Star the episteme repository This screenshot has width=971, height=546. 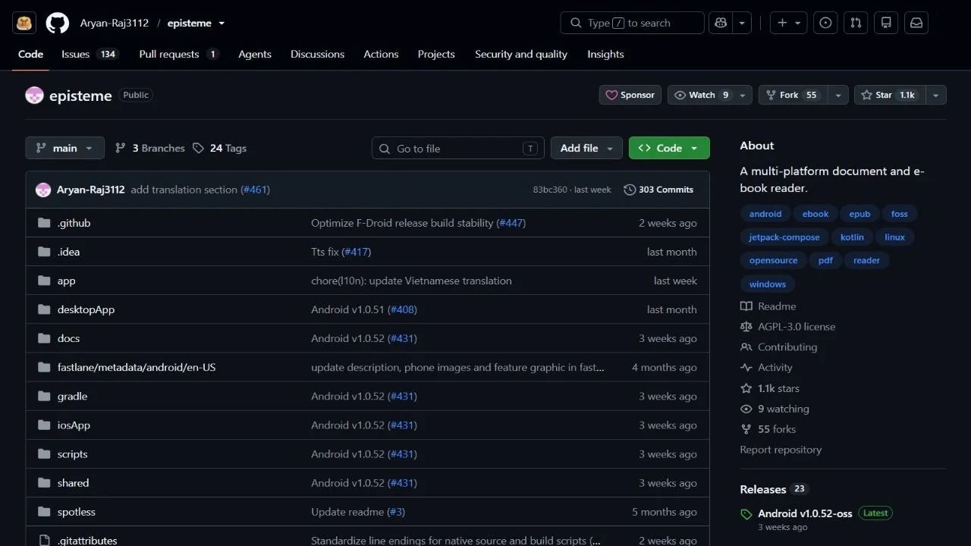click(890, 95)
